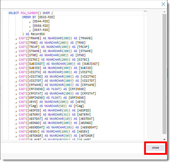The image size is (172, 164).
Task: Click the [DS58-RID] column reference
Action: point(41,26)
